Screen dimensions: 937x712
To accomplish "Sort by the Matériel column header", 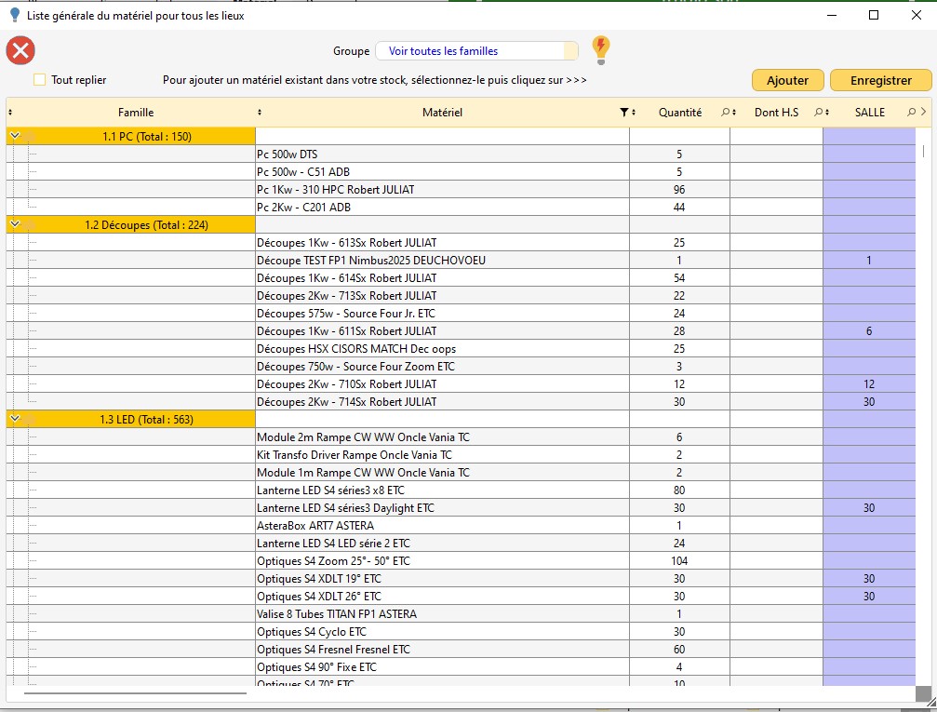I will pos(442,113).
